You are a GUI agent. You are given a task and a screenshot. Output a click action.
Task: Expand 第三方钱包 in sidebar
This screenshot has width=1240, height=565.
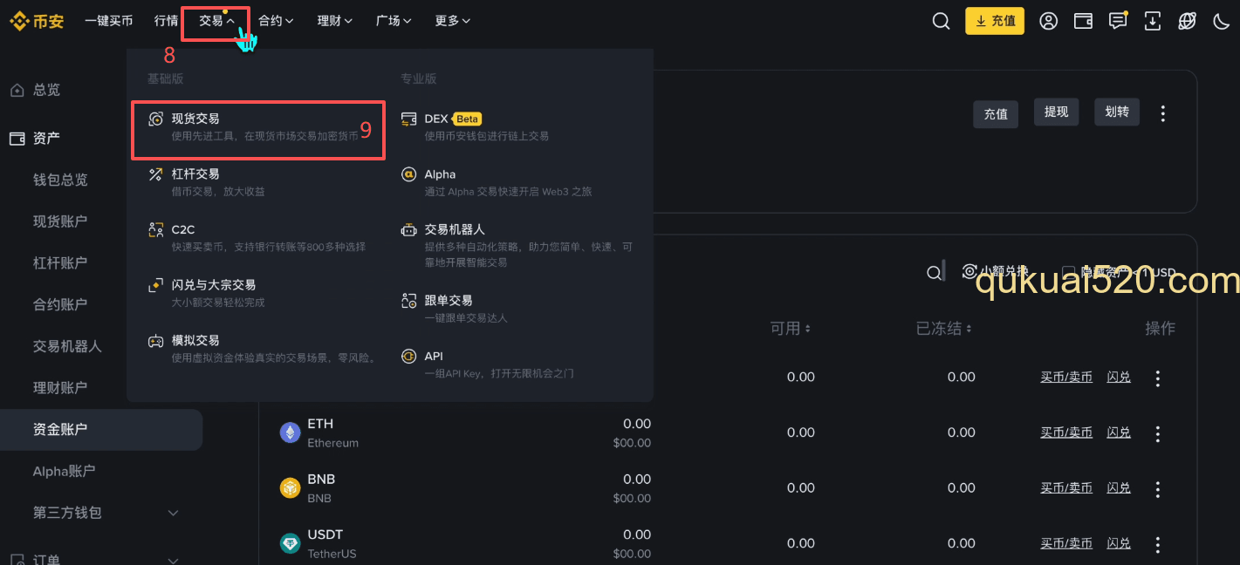tap(173, 513)
